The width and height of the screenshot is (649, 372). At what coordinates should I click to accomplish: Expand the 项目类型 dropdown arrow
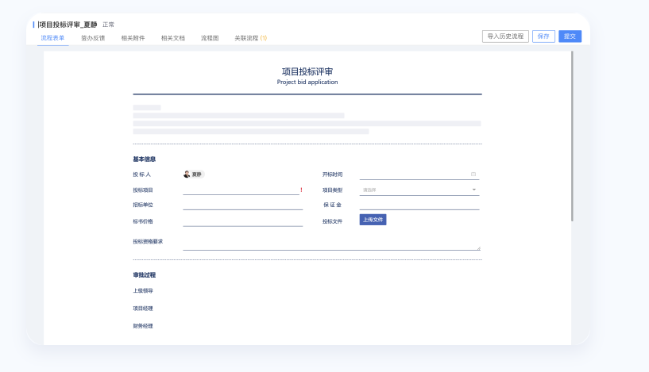tap(474, 190)
